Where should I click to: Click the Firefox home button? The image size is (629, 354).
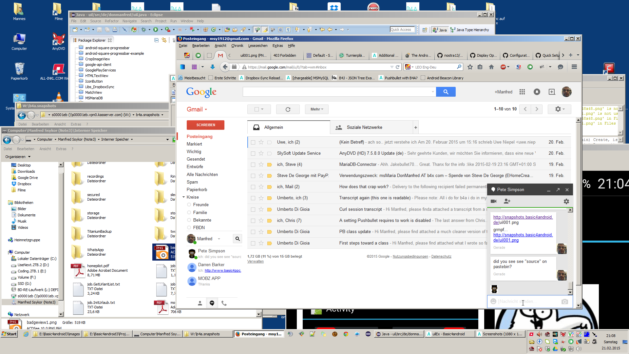491,67
